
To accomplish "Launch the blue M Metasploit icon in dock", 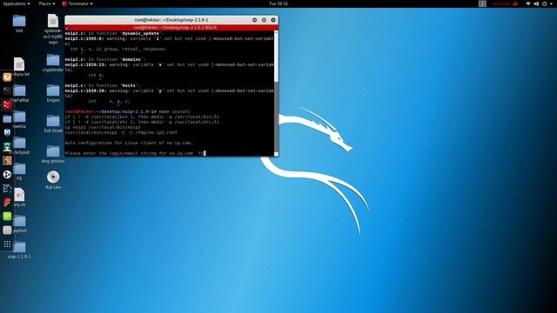I will click(x=7, y=132).
